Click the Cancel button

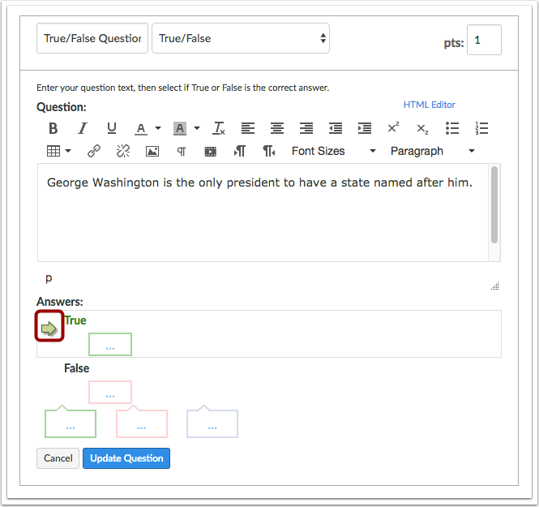click(x=58, y=458)
